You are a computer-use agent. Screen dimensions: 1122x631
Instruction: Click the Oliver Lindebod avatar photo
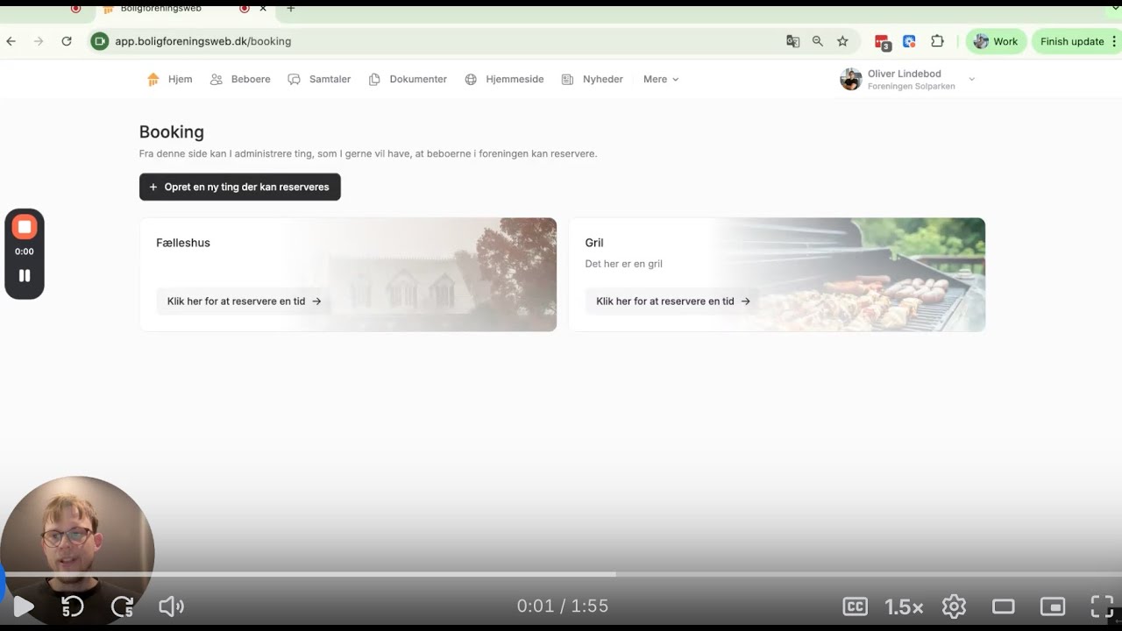pyautogui.click(x=851, y=80)
